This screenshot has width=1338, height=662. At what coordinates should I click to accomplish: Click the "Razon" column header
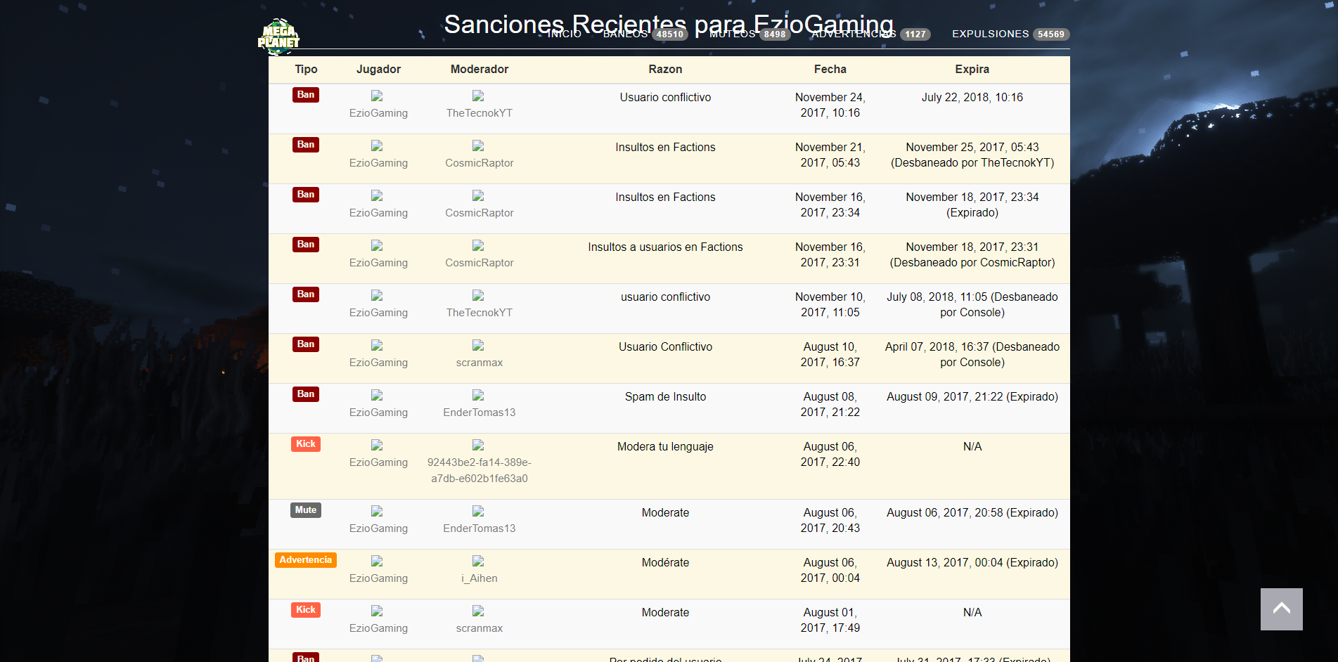(665, 70)
